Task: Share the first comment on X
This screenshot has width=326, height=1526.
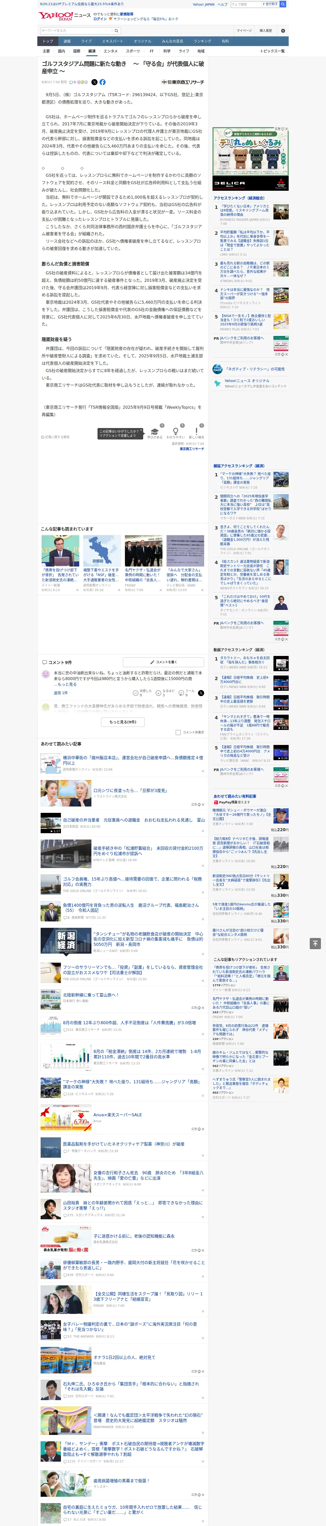Action: coord(201,693)
